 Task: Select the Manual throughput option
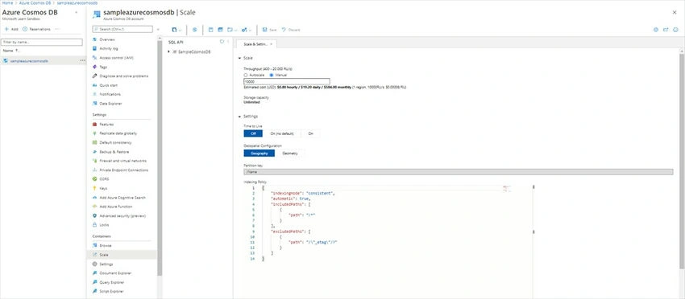pos(272,75)
